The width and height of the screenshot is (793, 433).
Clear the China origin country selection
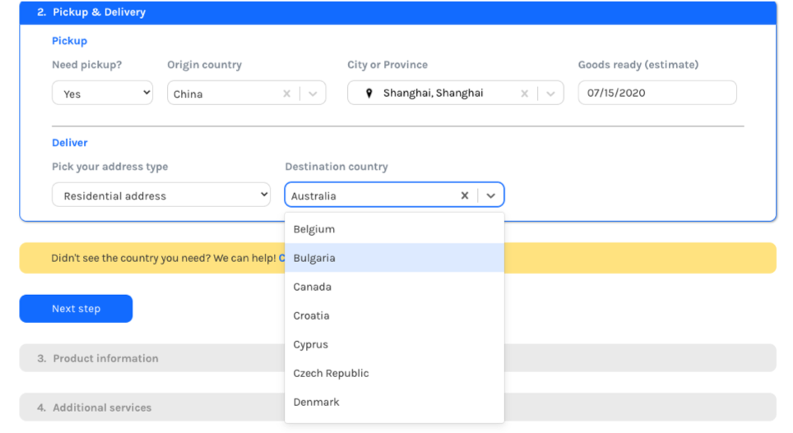[x=286, y=94]
